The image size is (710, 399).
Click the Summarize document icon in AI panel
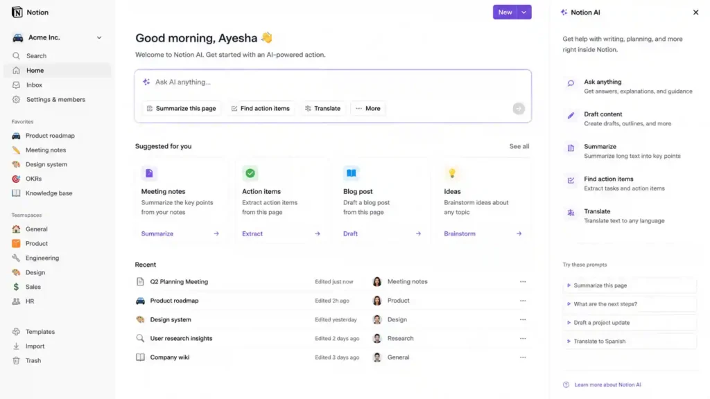click(x=571, y=148)
